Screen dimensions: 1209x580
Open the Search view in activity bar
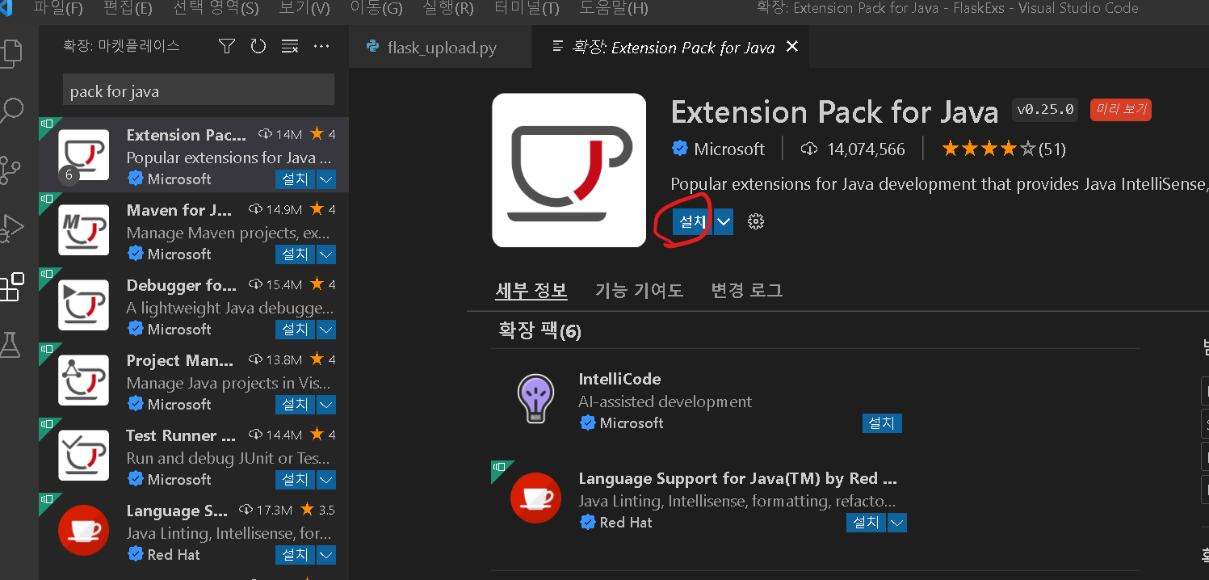(11, 111)
